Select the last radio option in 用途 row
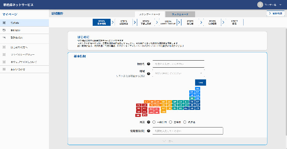 [185, 122]
